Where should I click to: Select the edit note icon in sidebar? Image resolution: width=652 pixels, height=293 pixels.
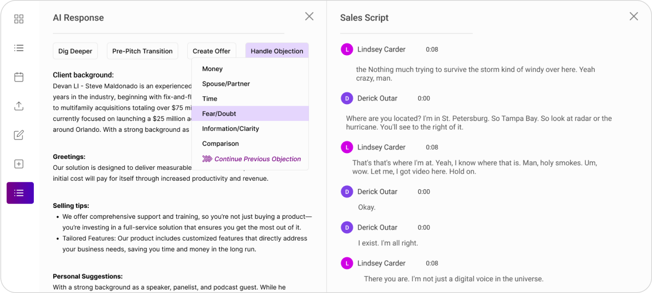19,135
